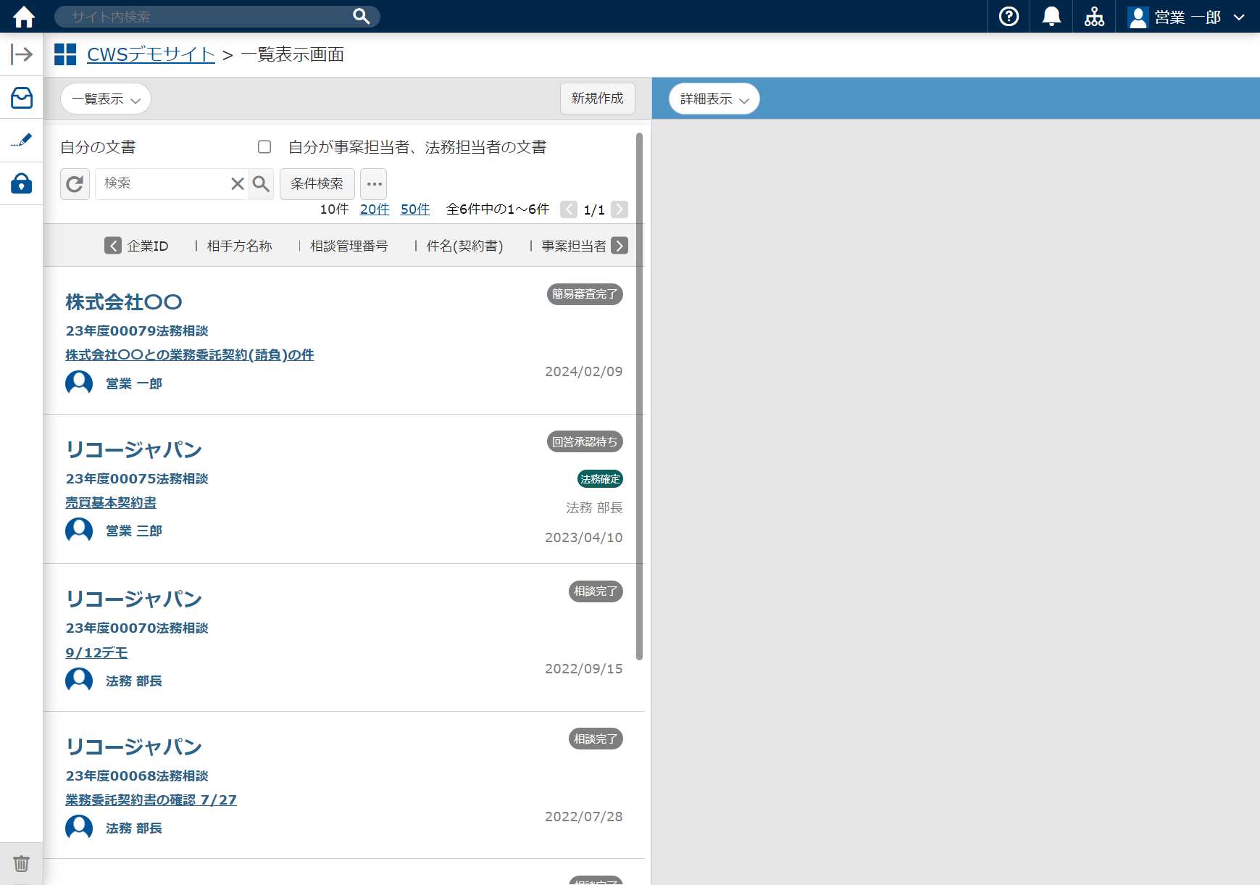Expand the 営業 一郎 user menu

coord(1187,17)
